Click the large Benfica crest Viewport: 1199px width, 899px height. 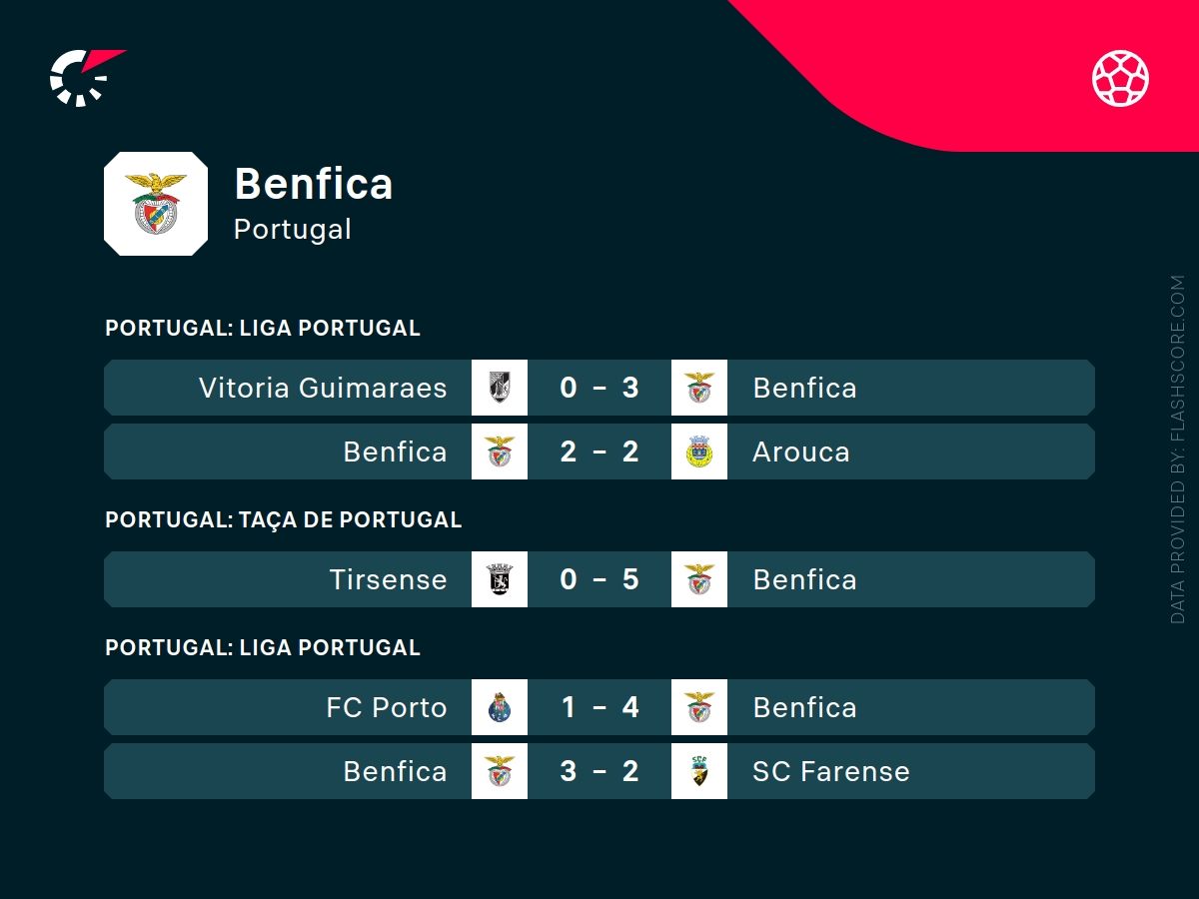point(156,204)
